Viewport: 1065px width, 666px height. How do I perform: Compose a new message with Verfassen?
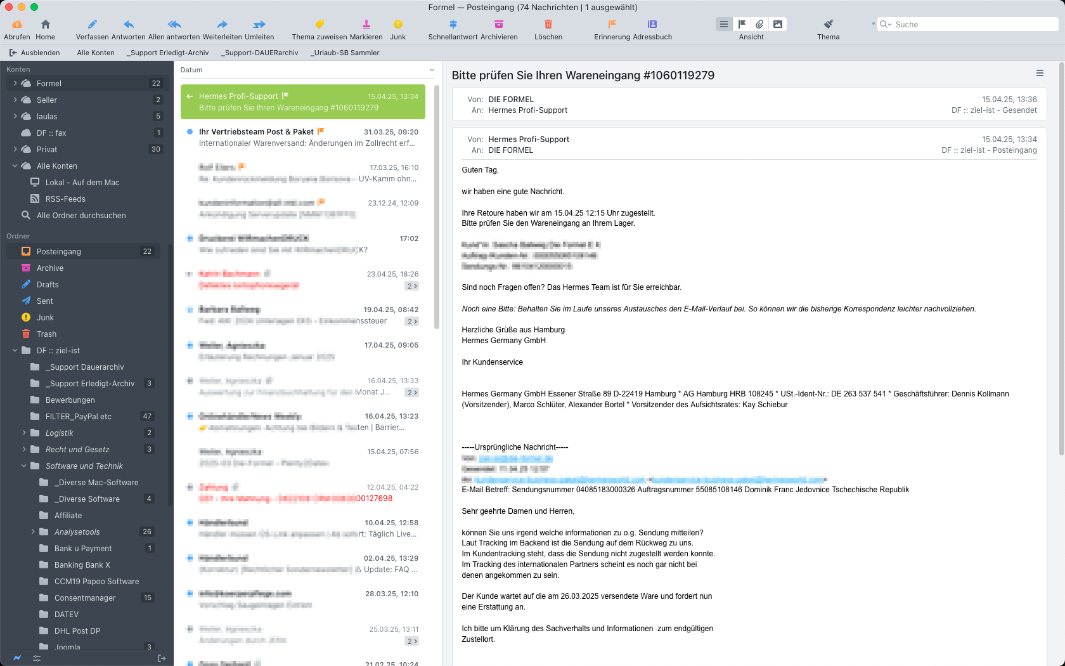(93, 24)
